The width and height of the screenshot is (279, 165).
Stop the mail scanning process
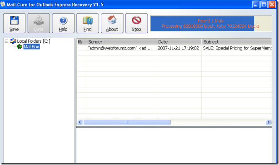136,23
